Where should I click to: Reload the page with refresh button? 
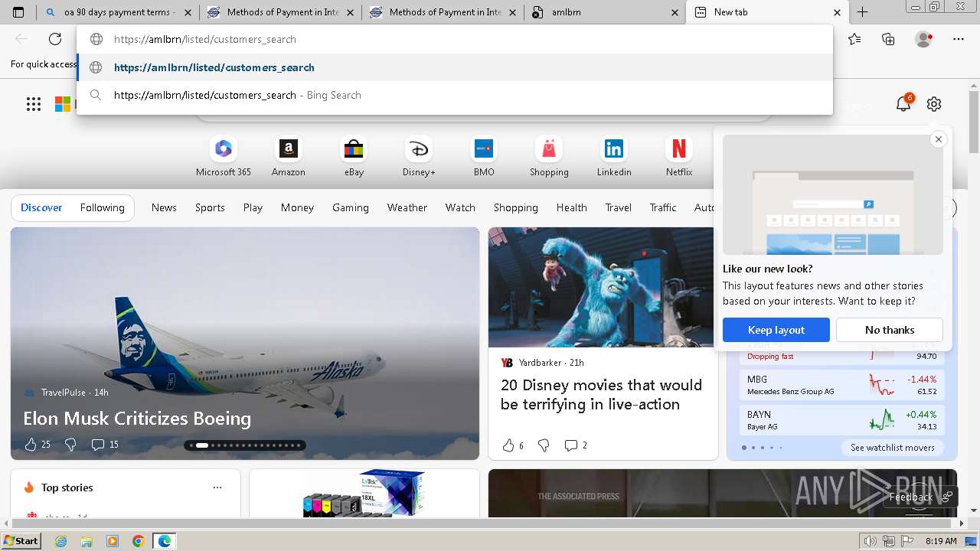(x=55, y=39)
